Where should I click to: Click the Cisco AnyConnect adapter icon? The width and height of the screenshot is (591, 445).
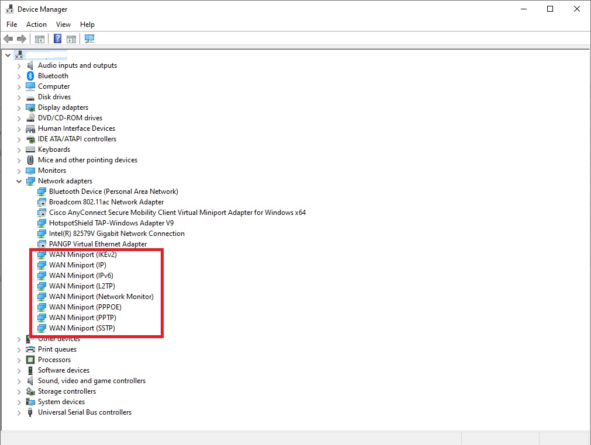42,213
